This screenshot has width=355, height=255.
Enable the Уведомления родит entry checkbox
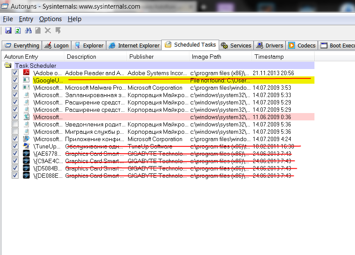[x=15, y=124]
